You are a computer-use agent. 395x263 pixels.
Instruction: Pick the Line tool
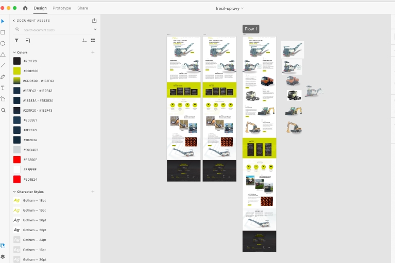click(x=3, y=65)
